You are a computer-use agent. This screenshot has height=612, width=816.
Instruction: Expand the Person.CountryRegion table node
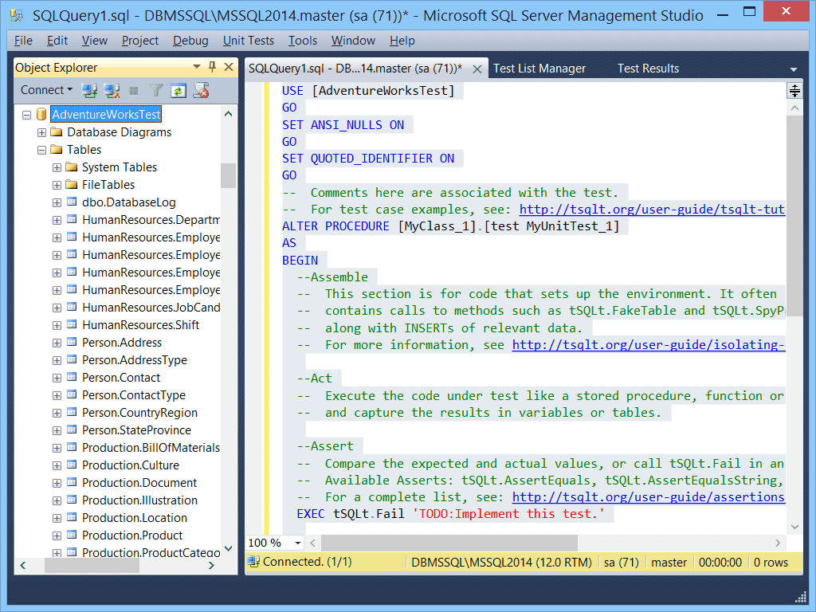pos(57,414)
